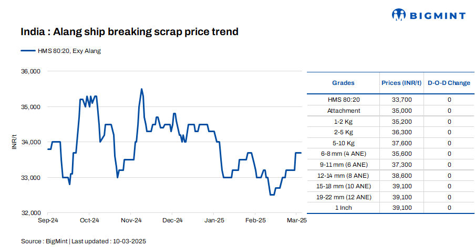Viewport: 475px width, 247px height.
Task: Toggle the HMS 80:20, Exy Alang legend label
Action: pos(68,51)
